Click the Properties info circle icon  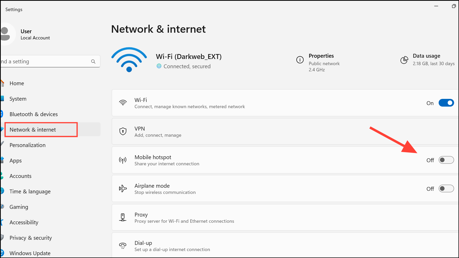click(300, 60)
